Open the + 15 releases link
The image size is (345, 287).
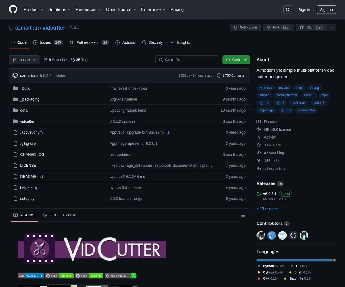tap(268, 209)
